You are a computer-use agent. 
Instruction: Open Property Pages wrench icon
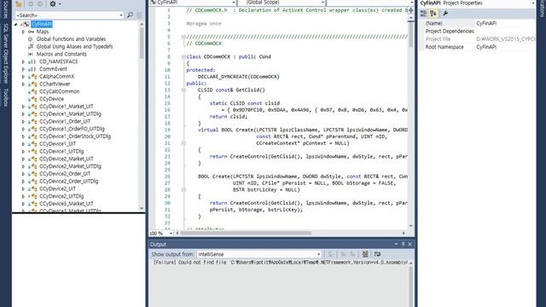pyautogui.click(x=445, y=14)
